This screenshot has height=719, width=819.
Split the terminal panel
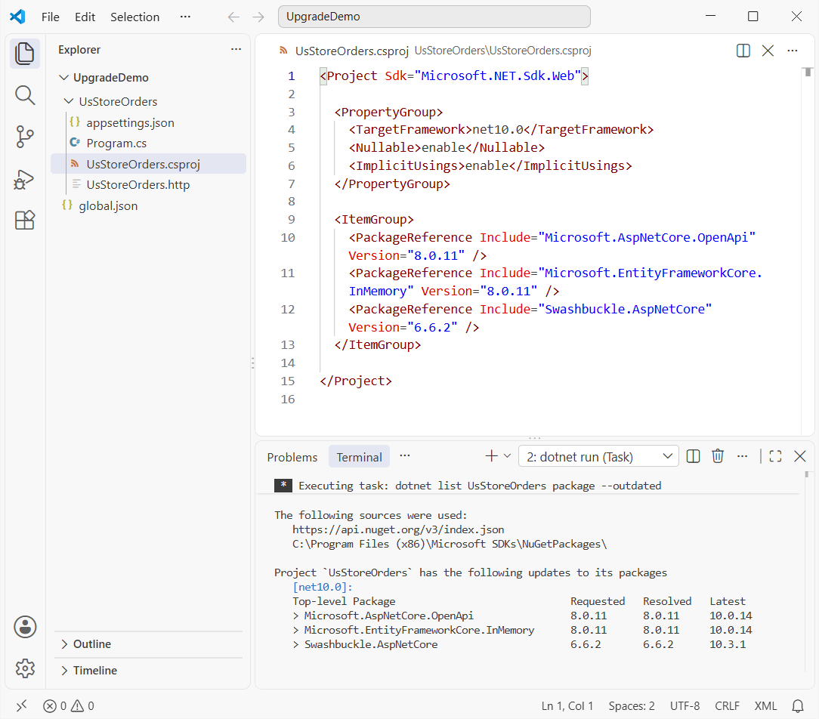(x=693, y=456)
